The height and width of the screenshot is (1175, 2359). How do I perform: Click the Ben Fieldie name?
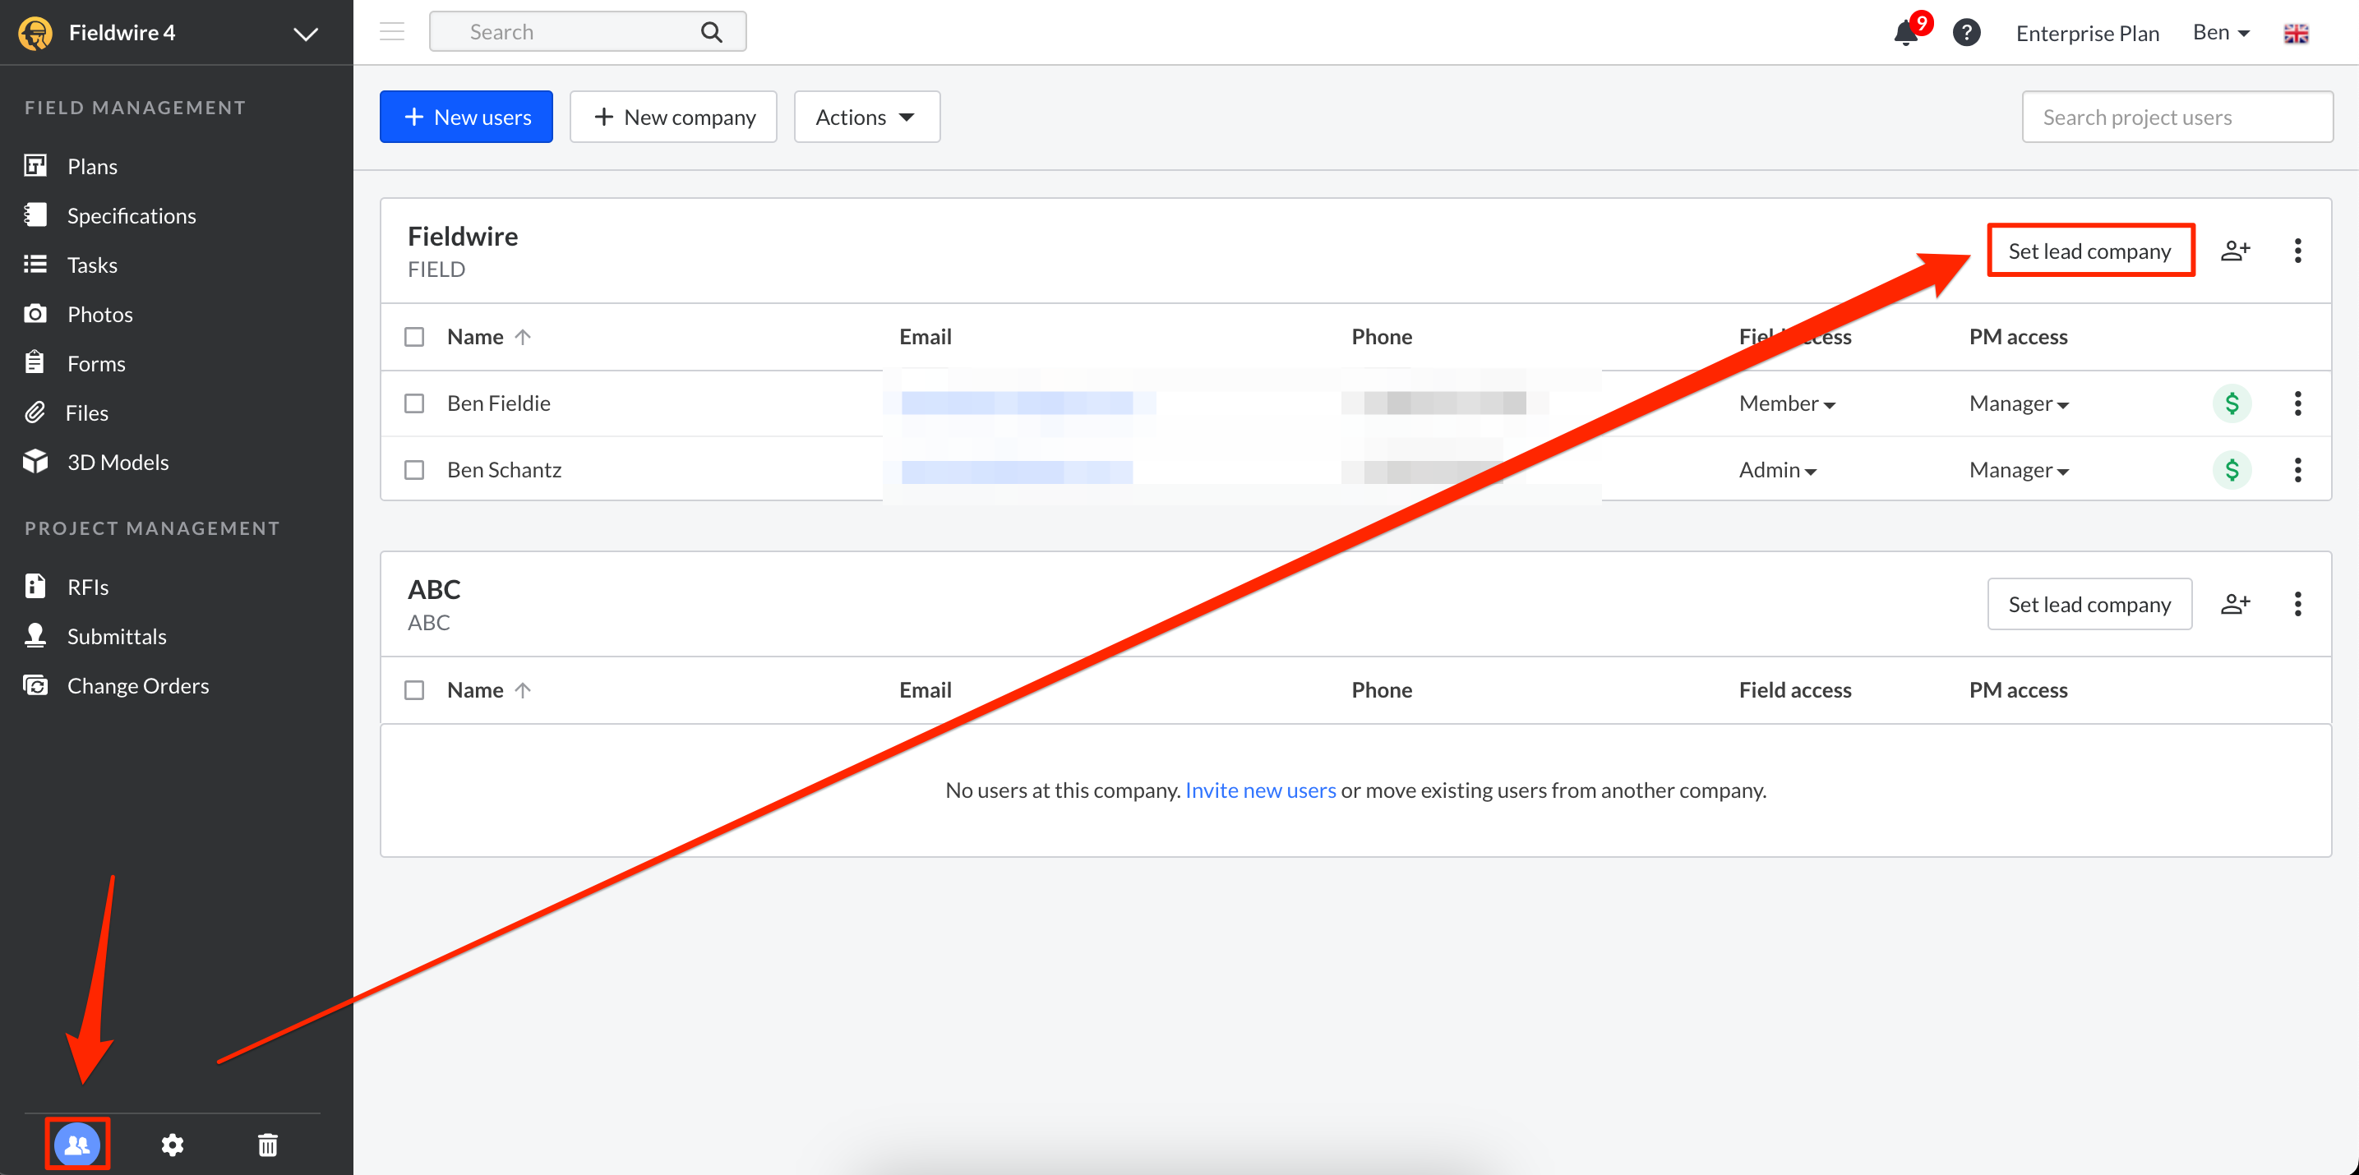tap(499, 403)
